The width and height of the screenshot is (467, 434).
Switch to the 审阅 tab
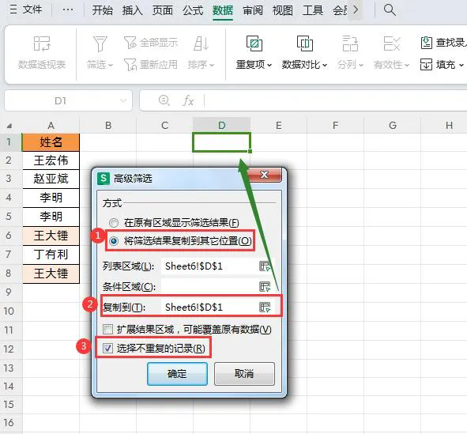[x=253, y=10]
